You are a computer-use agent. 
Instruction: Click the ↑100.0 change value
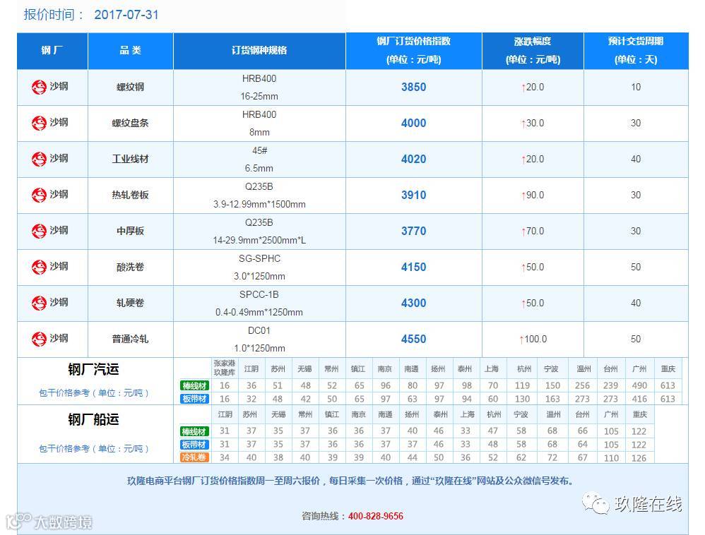[x=533, y=339]
